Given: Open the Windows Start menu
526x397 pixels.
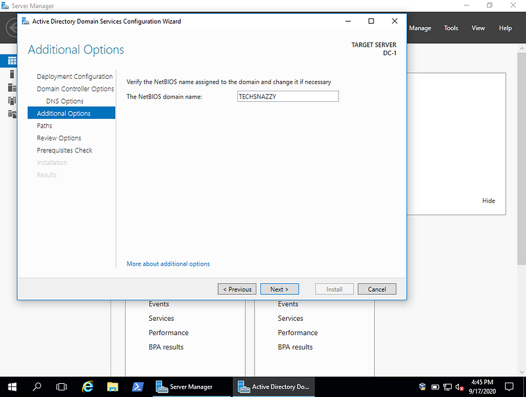Looking at the screenshot, I should (12, 386).
